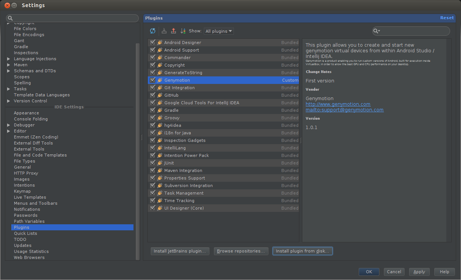Open the Show All plugins dropdown
Screen dimensions: 461x280
point(218,31)
